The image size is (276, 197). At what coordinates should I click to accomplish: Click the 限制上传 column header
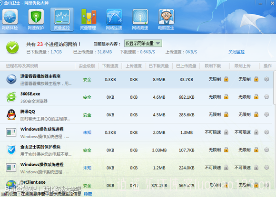(242, 66)
